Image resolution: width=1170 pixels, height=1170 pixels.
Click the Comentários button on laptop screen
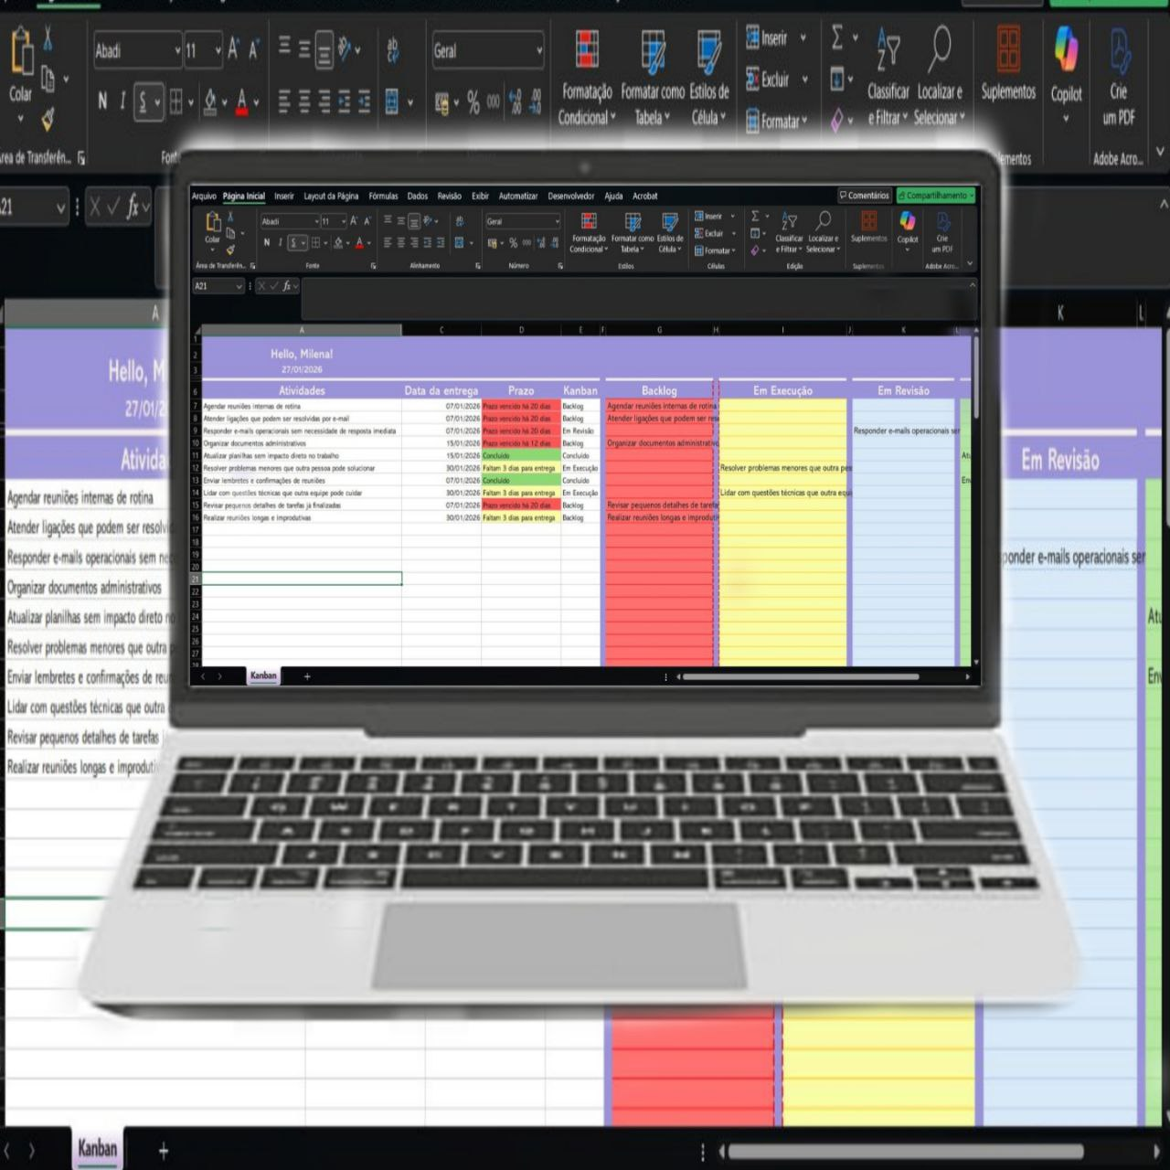[864, 196]
